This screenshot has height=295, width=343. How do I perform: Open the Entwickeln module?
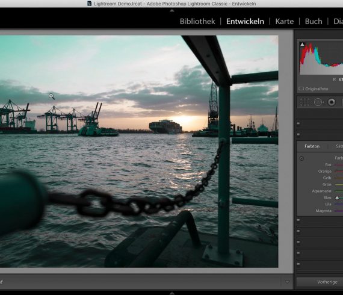click(x=245, y=22)
